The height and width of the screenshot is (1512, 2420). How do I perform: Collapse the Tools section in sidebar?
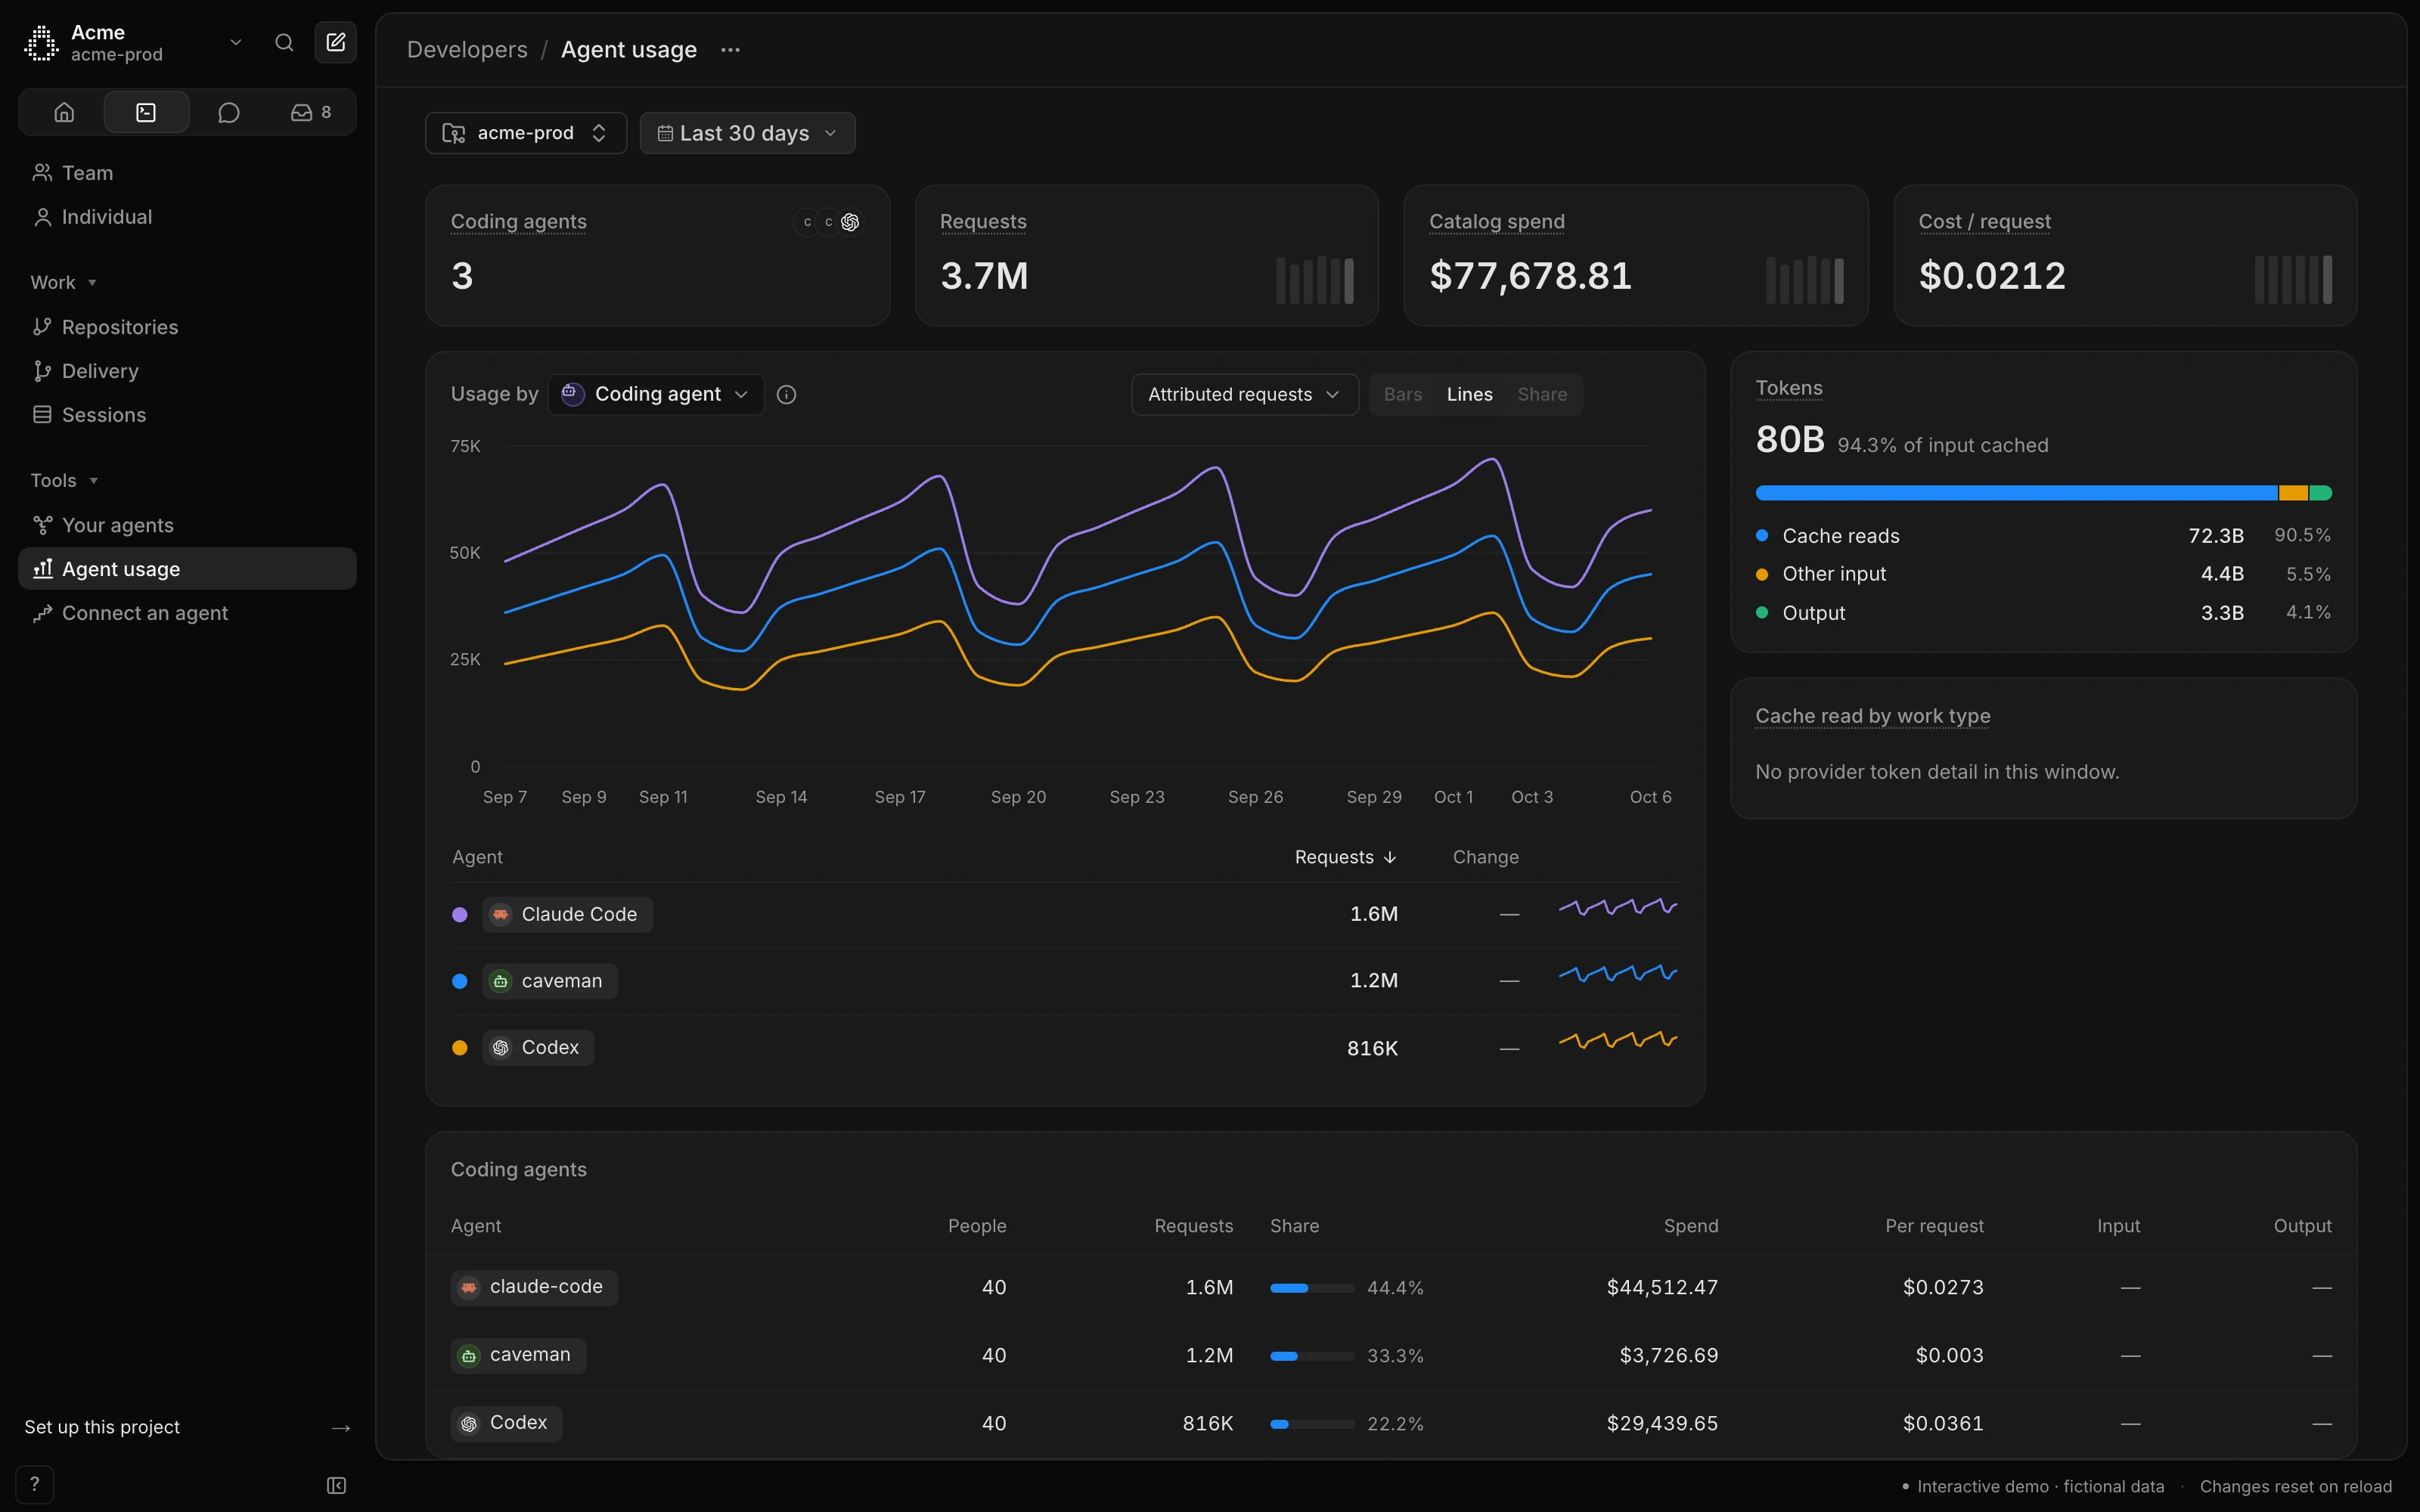[64, 480]
